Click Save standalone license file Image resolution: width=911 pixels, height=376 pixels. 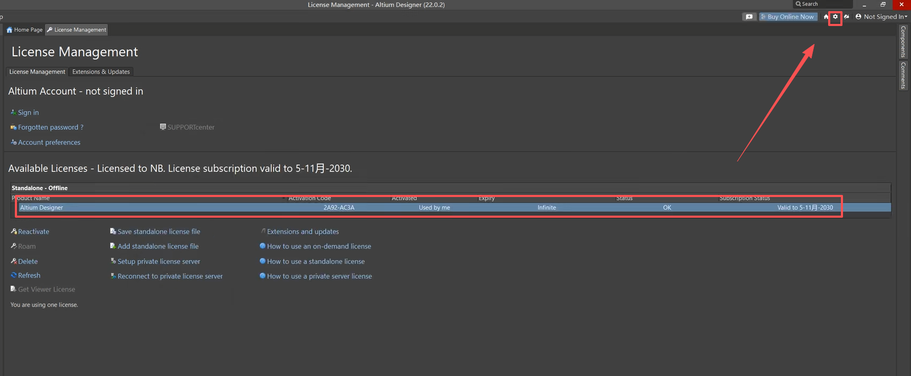[158, 232]
